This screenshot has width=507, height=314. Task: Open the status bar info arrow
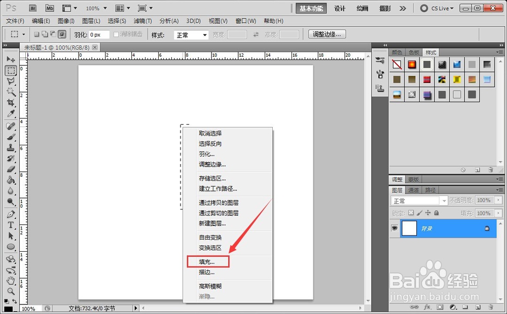tap(136, 308)
